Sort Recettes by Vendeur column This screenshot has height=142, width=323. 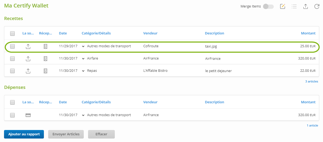click(x=150, y=33)
